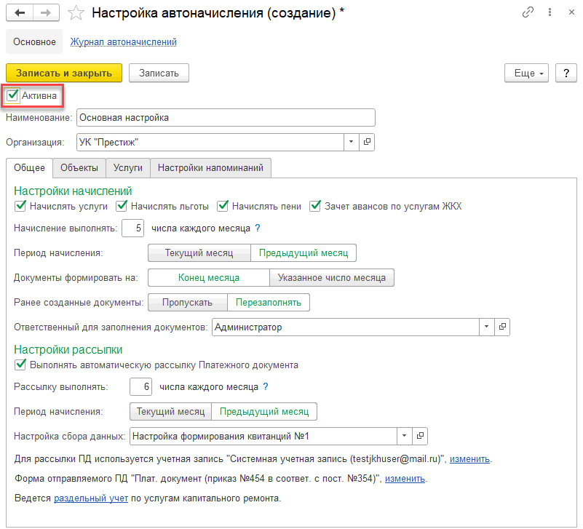The height and width of the screenshot is (529, 583).
Task: Add form to favorites with star icon
Action: (x=76, y=13)
